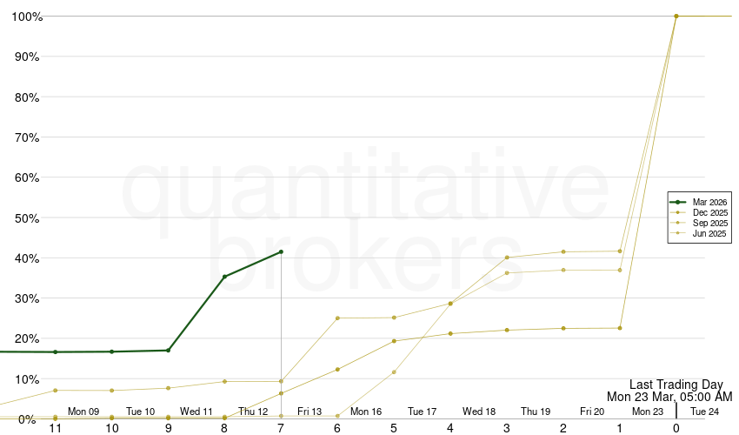
Task: Click the Mon 16 date label
Action: (366, 412)
